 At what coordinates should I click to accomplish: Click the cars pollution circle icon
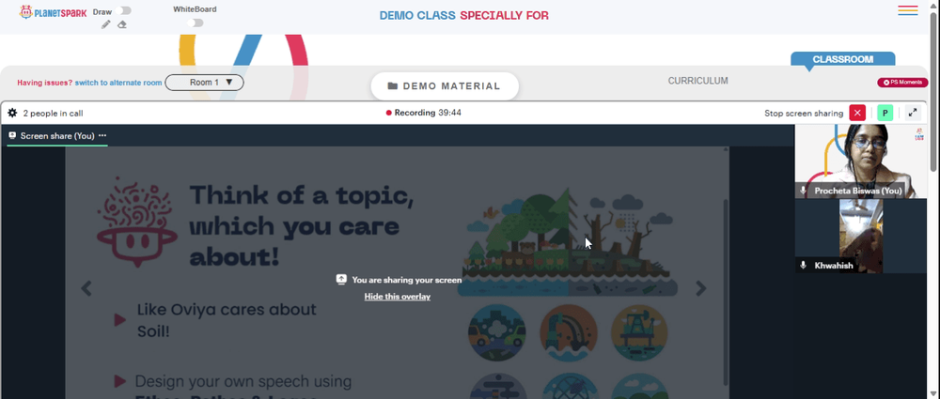tap(496, 332)
